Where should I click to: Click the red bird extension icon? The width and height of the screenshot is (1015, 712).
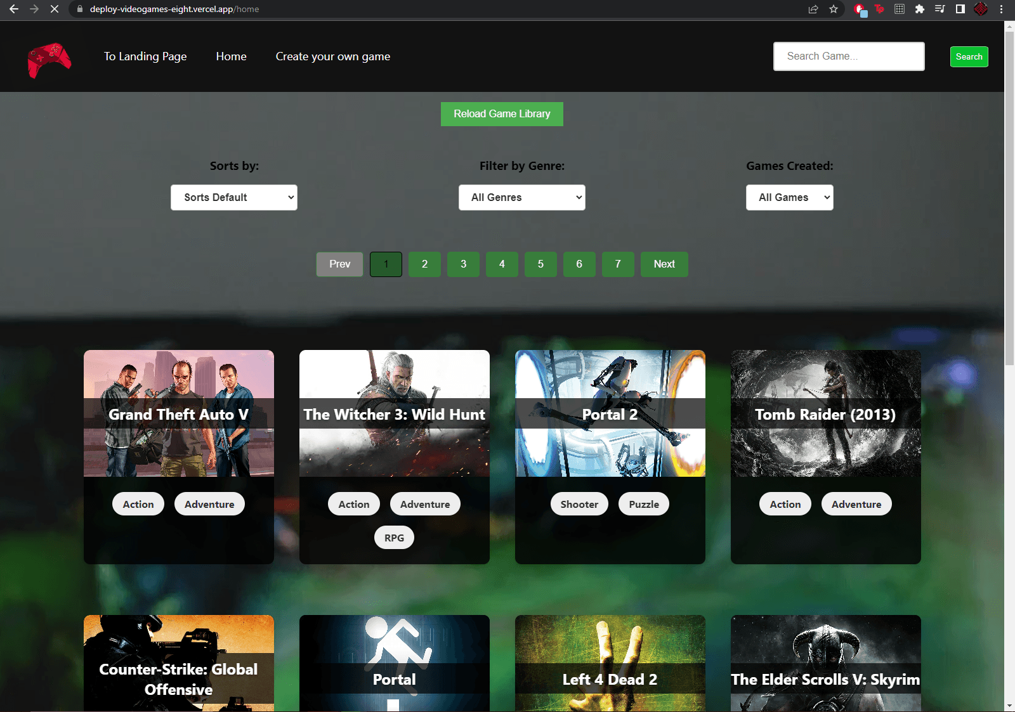pos(879,9)
